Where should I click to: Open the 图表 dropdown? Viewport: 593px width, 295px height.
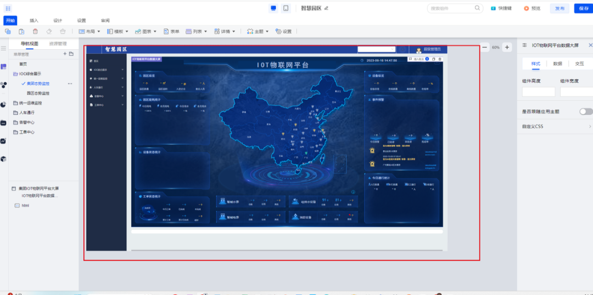[x=146, y=31]
